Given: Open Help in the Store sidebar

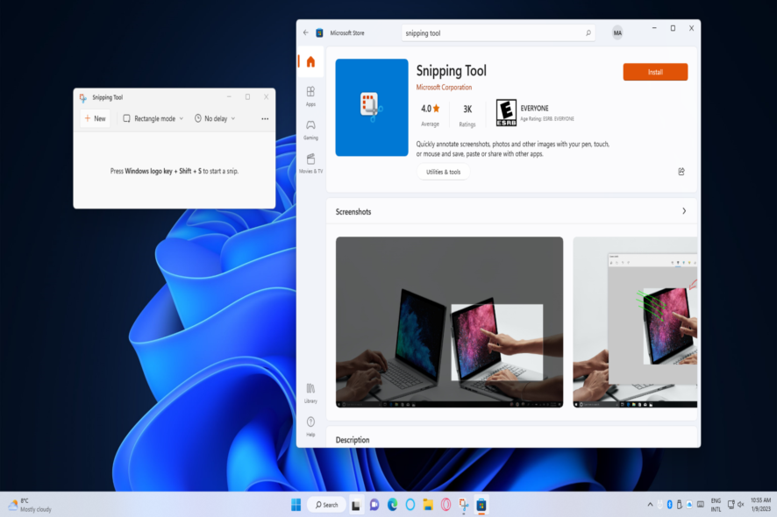Looking at the screenshot, I should coord(310,423).
